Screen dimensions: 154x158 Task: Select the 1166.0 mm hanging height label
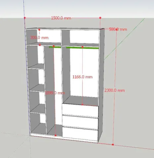[x=83, y=77]
